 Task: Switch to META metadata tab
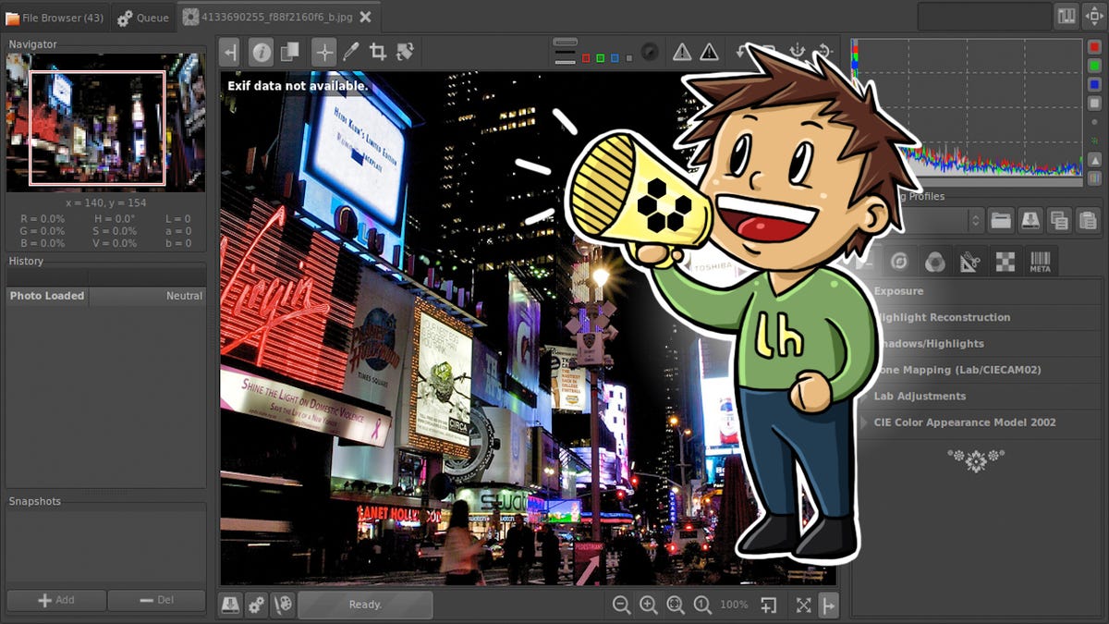point(1040,263)
